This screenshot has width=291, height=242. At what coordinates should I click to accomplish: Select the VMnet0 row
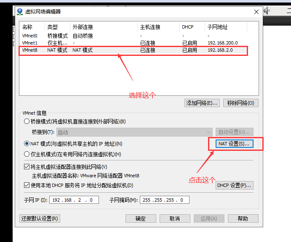[133, 36]
